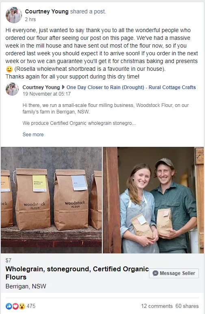This screenshot has height=314, width=205.
Task: Click the shared post's small profile picture
Action: pos(12,89)
